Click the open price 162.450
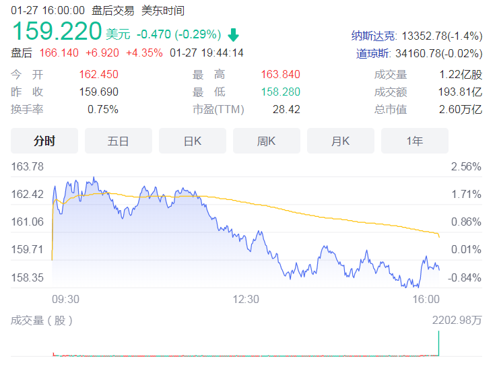Screen dimensions: 495x367 pyautogui.click(x=98, y=75)
